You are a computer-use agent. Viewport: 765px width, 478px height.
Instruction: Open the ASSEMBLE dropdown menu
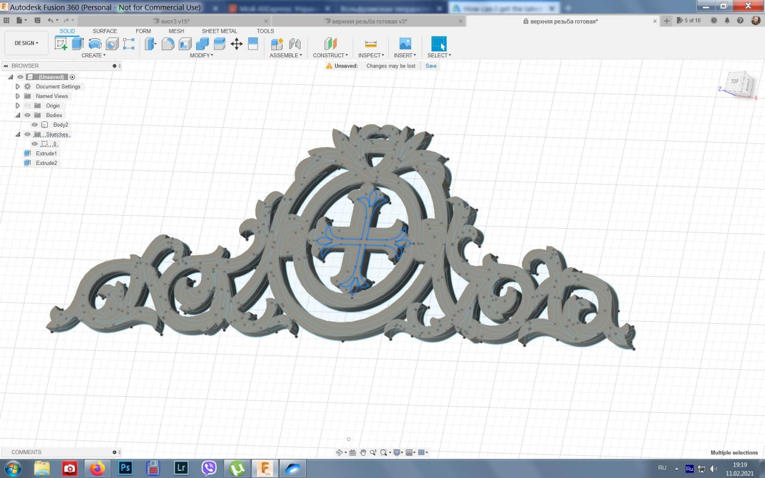(x=286, y=56)
